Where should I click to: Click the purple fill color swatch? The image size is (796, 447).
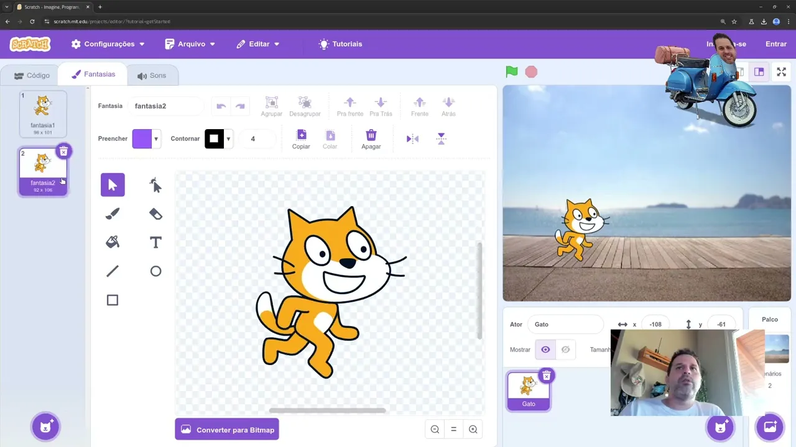[x=142, y=139]
